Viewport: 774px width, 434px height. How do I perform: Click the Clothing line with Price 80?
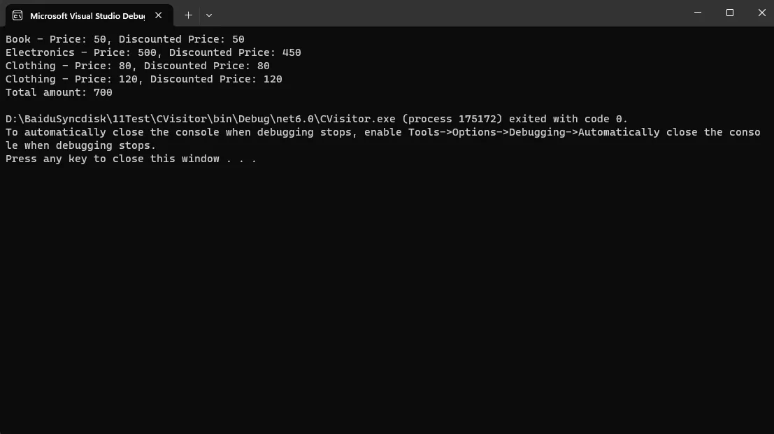coord(138,66)
